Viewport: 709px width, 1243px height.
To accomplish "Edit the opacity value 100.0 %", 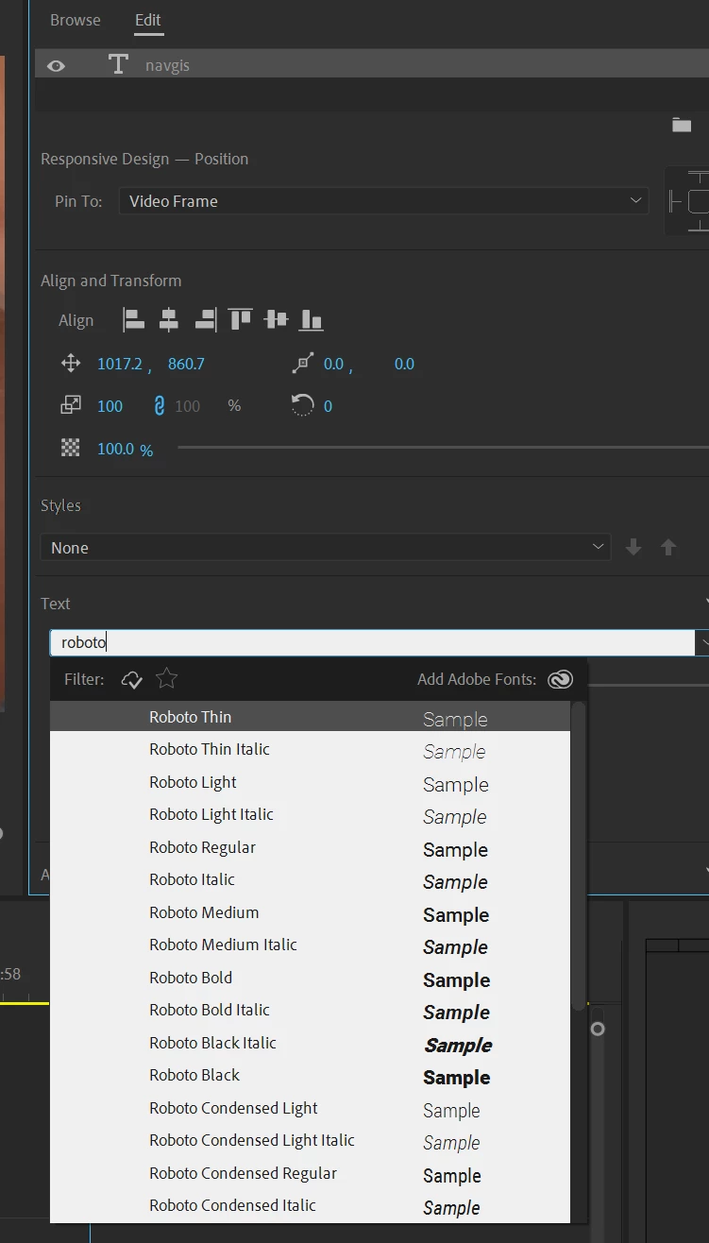I will tap(125, 450).
